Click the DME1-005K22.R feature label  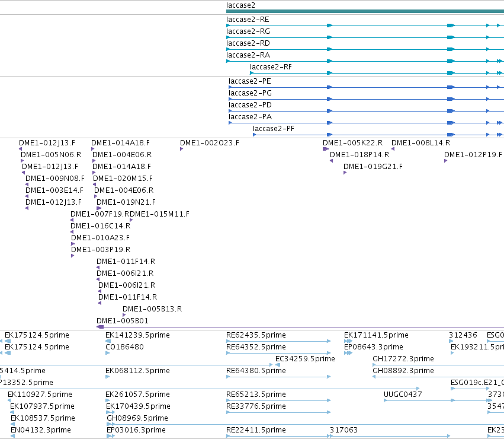[x=352, y=143]
